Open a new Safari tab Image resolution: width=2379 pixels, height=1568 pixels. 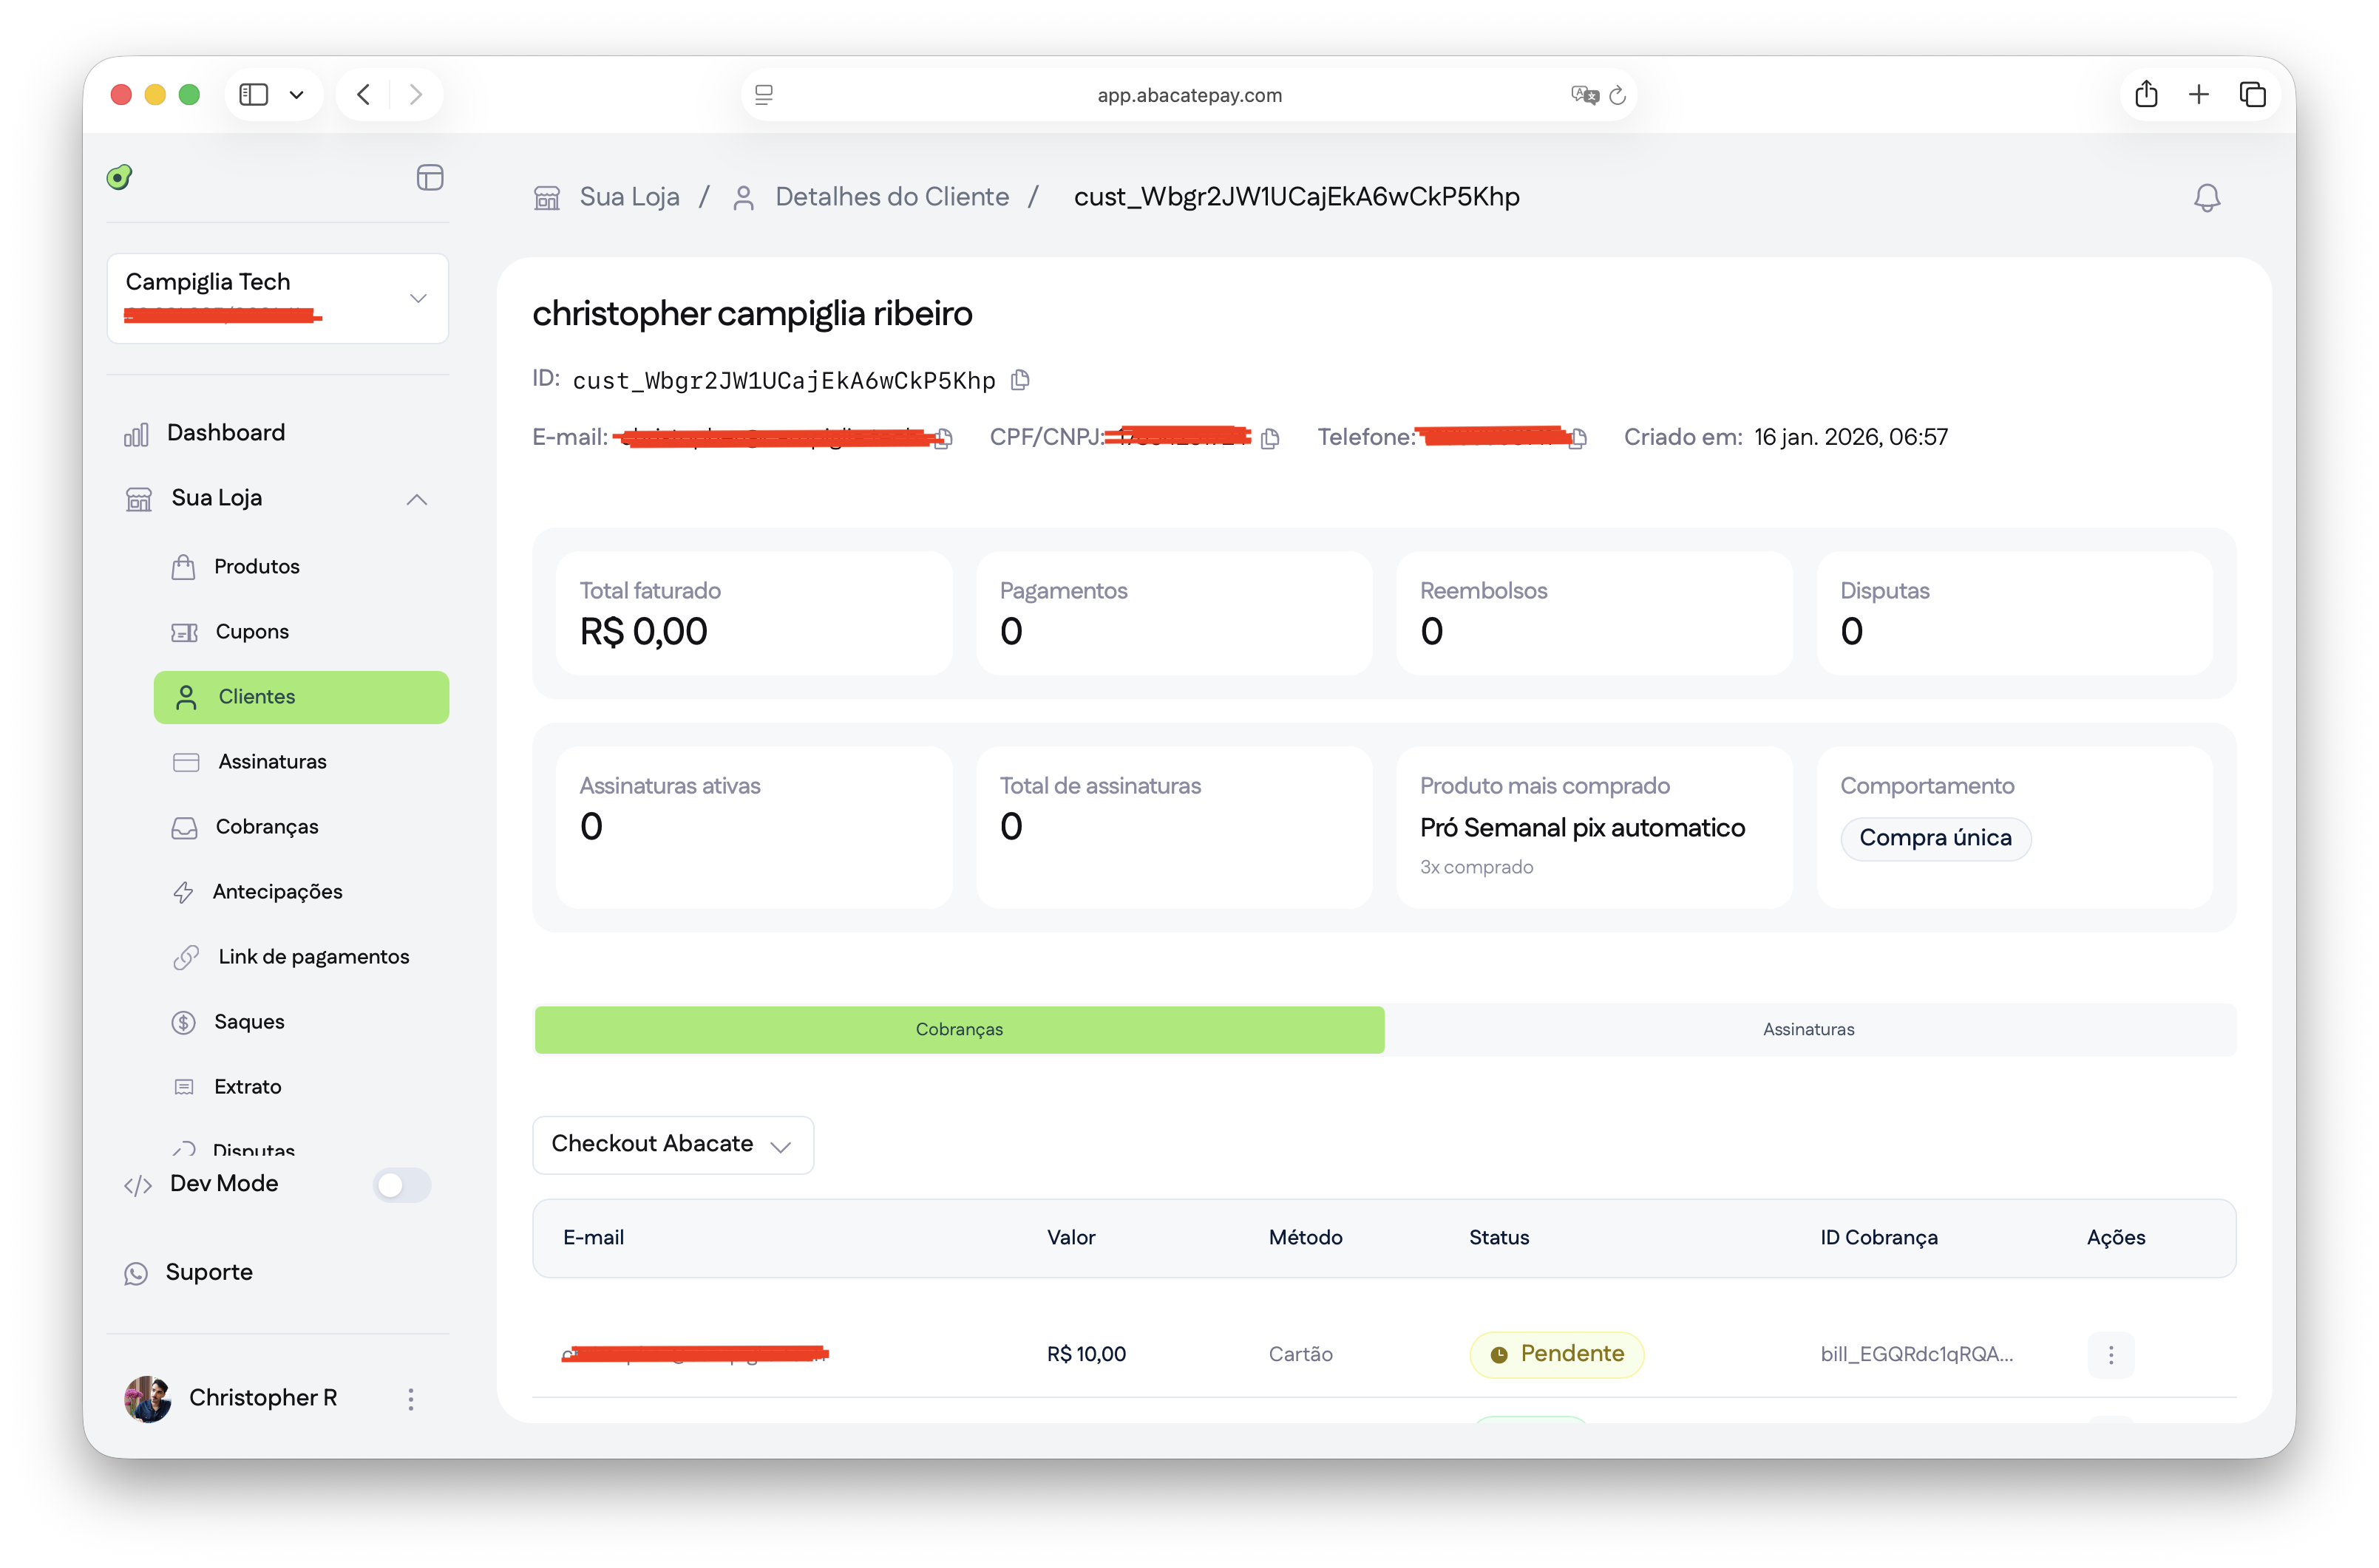(2199, 94)
